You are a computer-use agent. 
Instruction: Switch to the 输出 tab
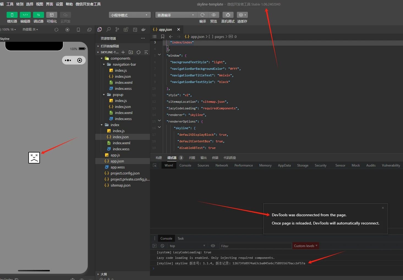[204, 158]
